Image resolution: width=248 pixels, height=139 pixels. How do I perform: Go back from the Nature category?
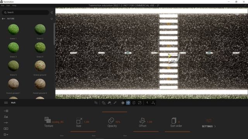tap(3, 19)
